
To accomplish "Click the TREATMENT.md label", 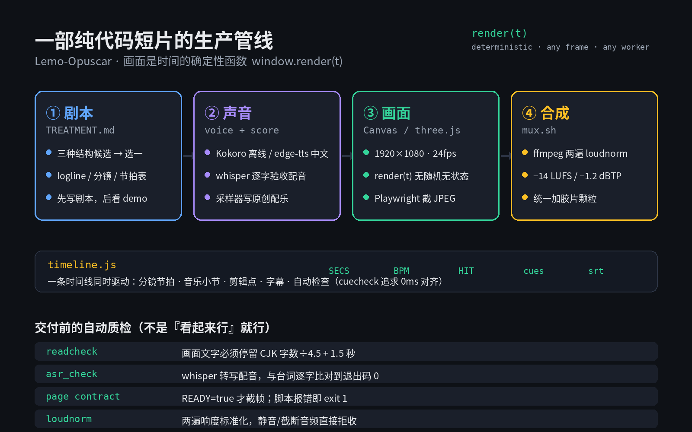I will [x=80, y=130].
